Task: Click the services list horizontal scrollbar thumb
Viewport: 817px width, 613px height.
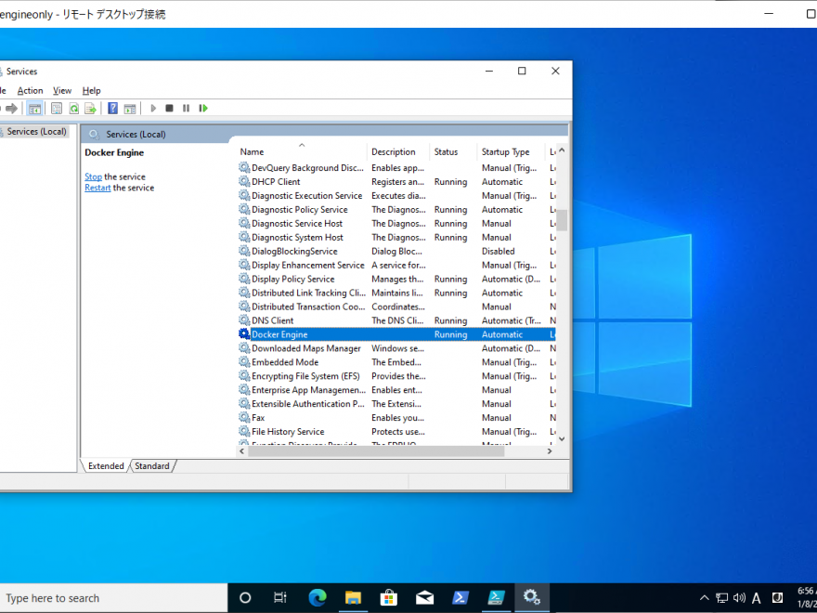Action: [376, 451]
